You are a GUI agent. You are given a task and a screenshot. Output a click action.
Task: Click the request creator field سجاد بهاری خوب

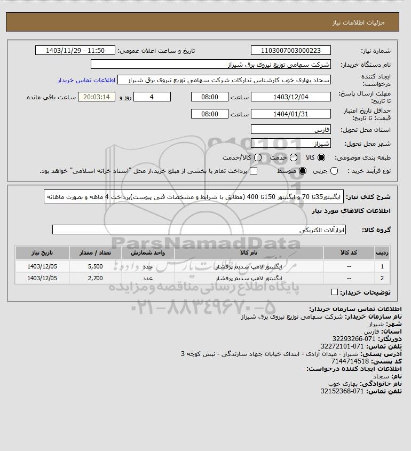pyautogui.click(x=224, y=80)
